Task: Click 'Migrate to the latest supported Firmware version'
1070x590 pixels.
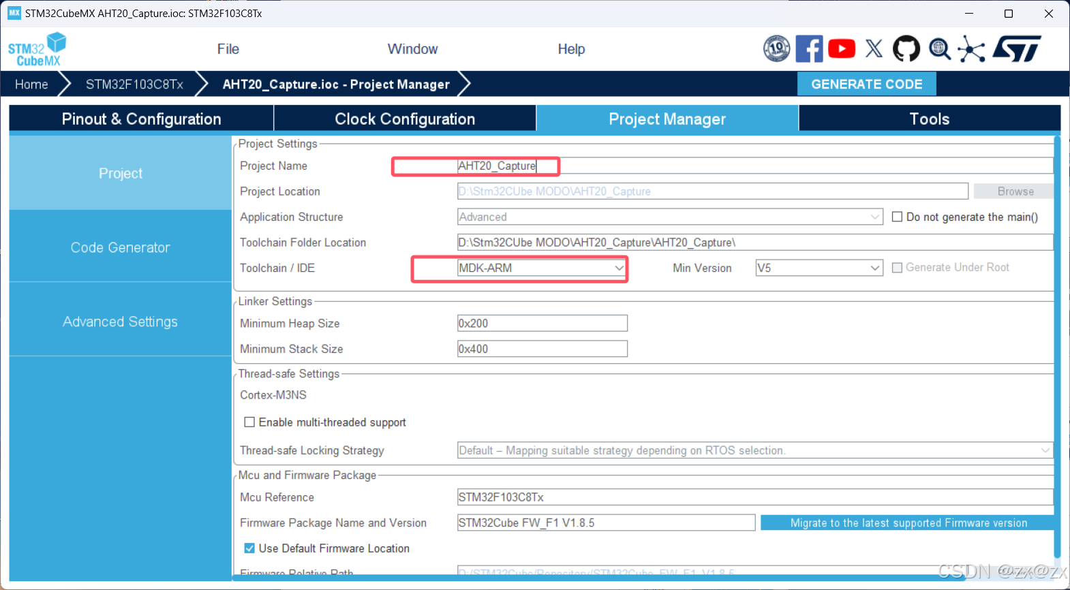Action: (908, 523)
